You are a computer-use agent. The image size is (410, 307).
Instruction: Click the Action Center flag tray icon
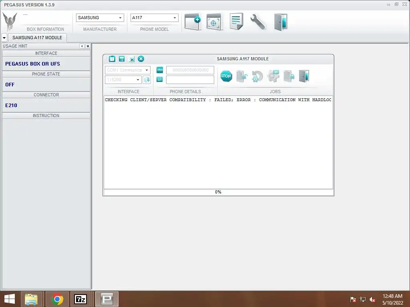click(x=353, y=299)
